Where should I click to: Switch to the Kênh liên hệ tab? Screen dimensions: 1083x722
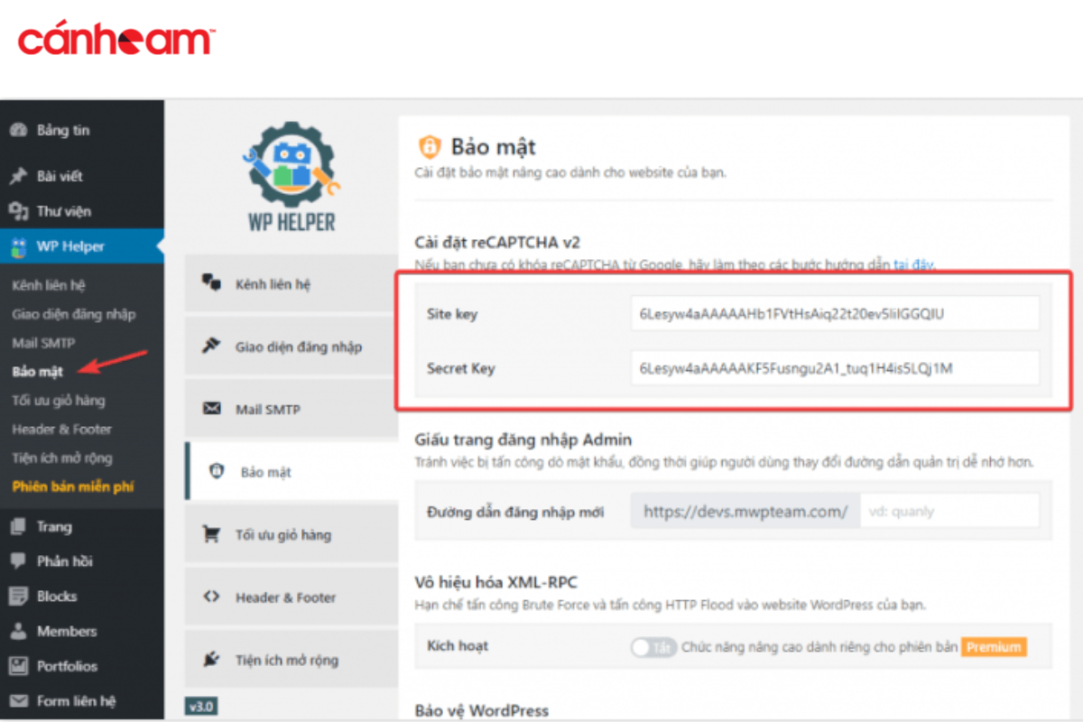[x=292, y=284]
